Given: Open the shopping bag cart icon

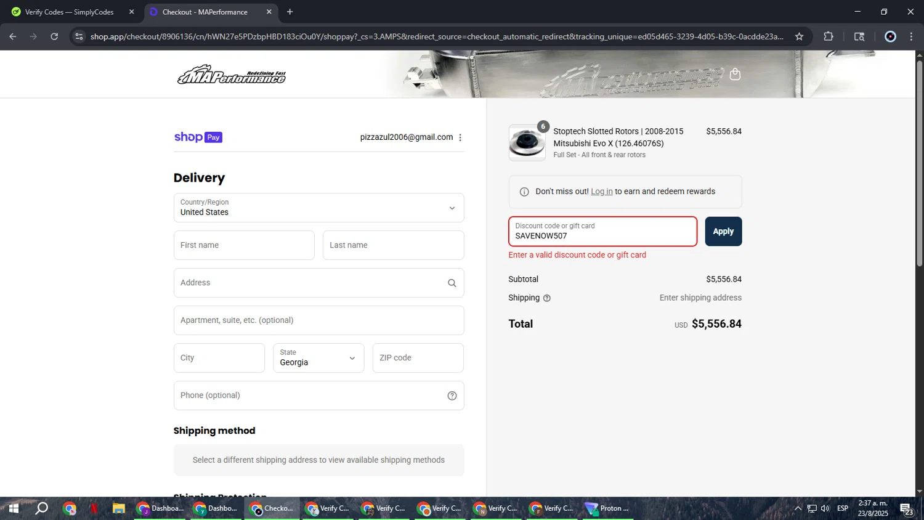Looking at the screenshot, I should [x=735, y=75].
